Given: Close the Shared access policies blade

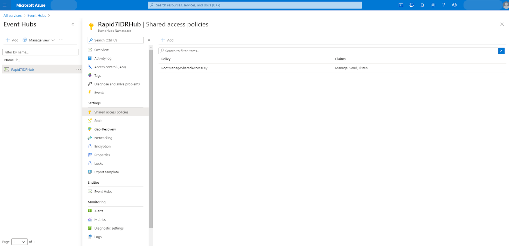Looking at the screenshot, I should click(502, 24).
